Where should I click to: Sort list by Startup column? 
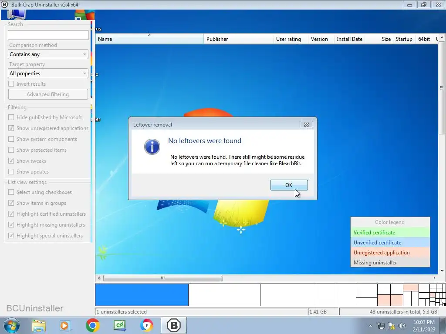(404, 39)
